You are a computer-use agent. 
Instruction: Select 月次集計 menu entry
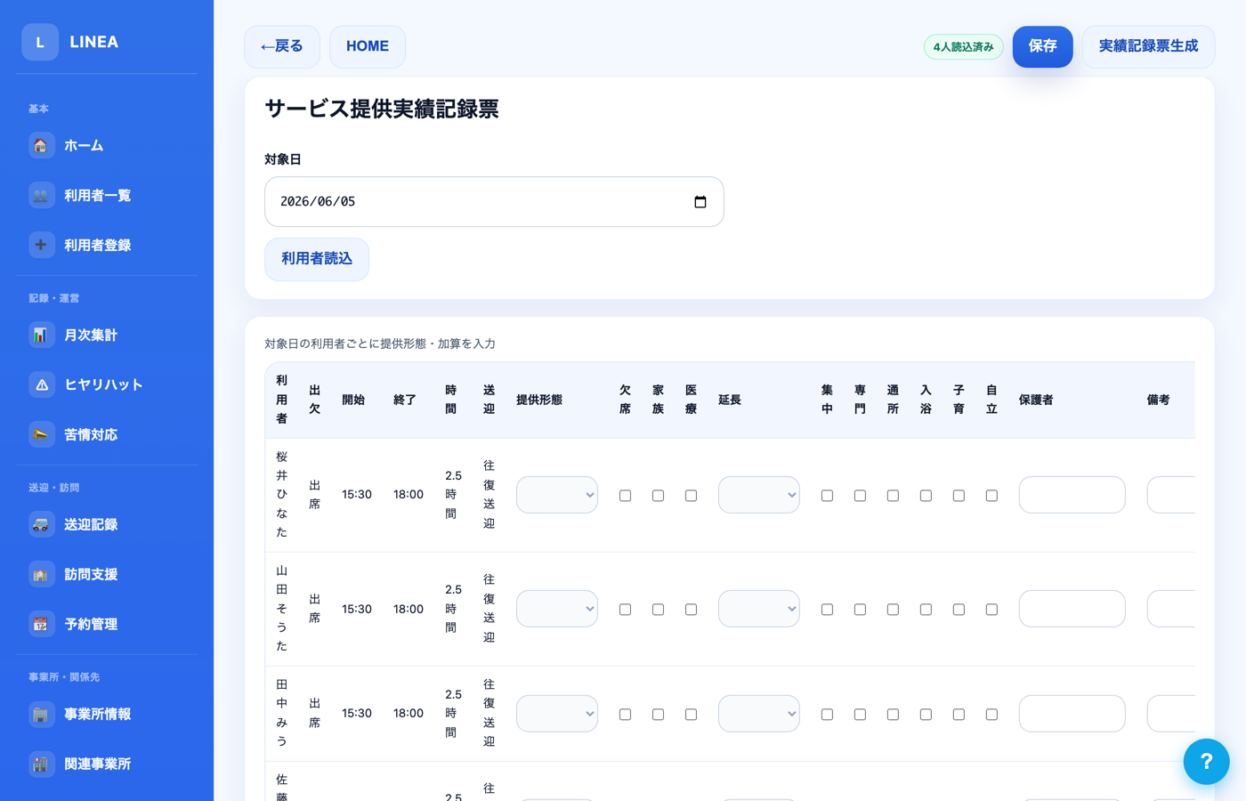107,335
